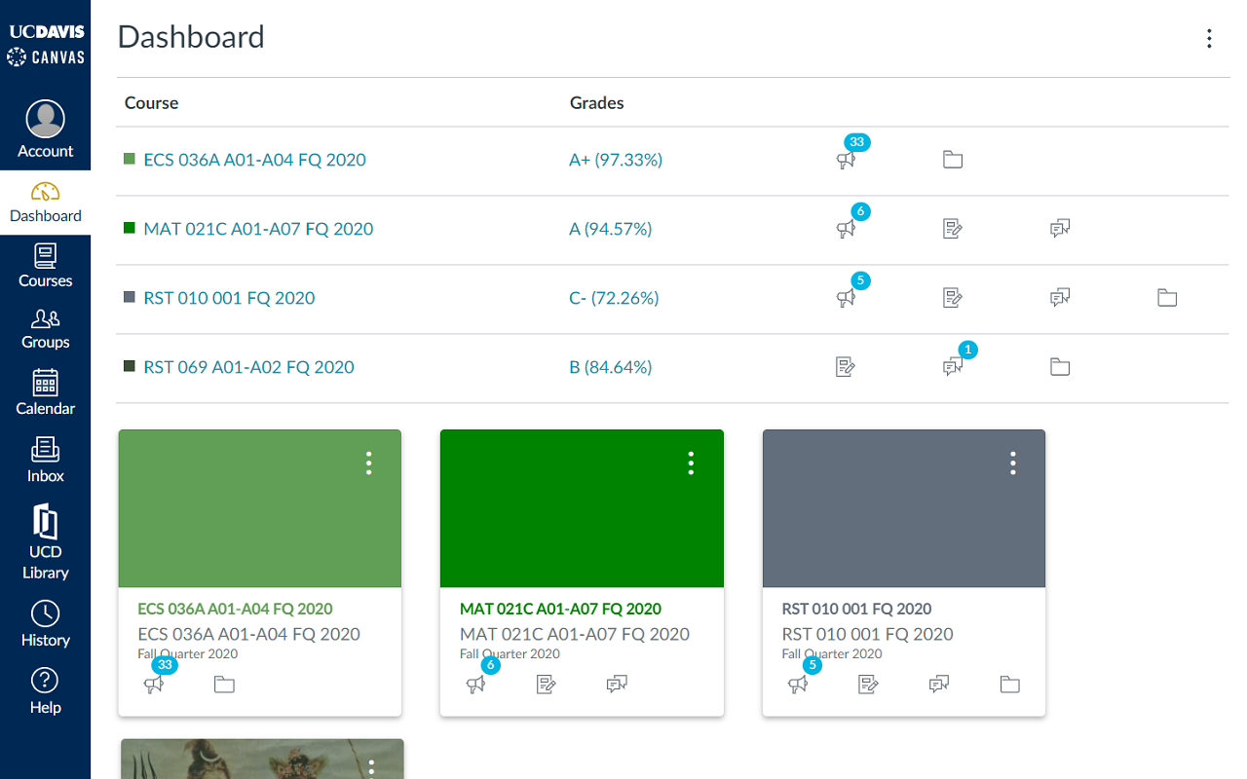Open announcements for ECS 036A course
The width and height of the screenshot is (1247, 779).
coord(846,161)
